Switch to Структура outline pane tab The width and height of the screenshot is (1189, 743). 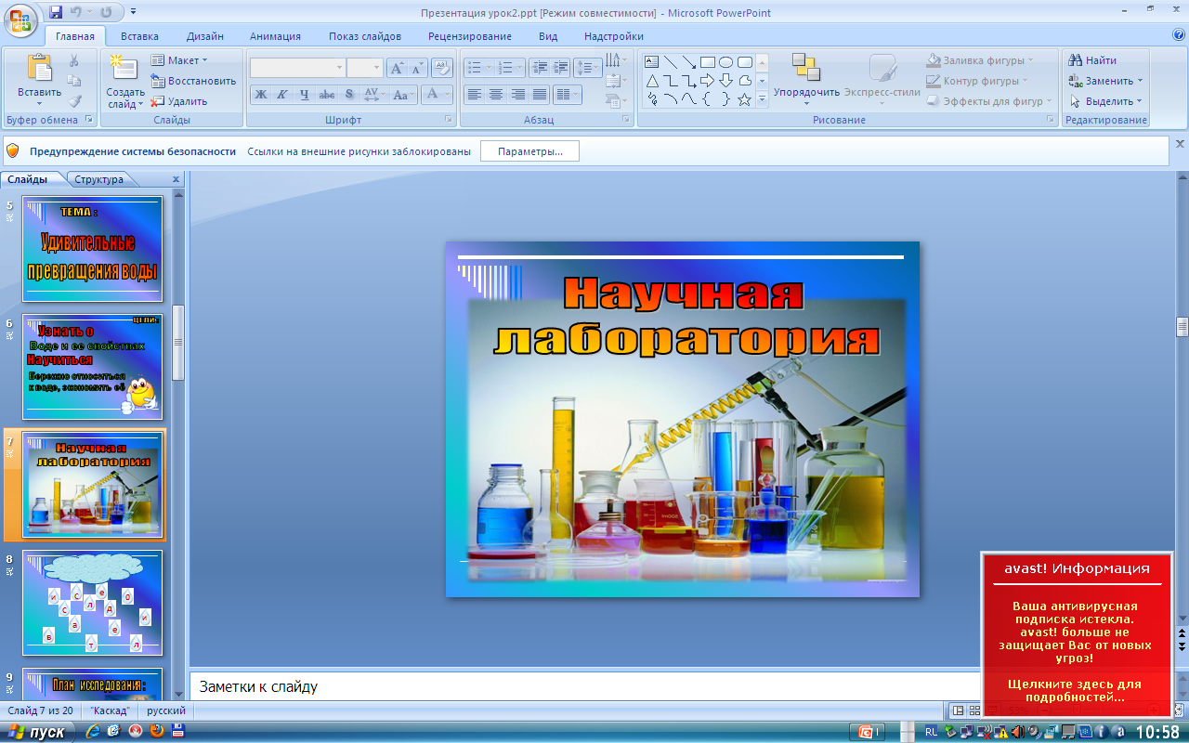point(99,179)
